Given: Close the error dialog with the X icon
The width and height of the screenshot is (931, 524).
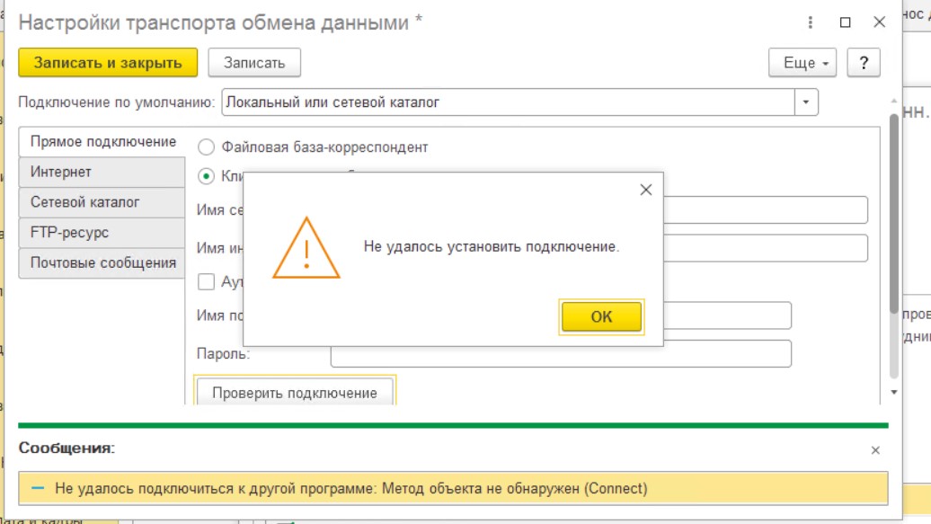Looking at the screenshot, I should (644, 190).
